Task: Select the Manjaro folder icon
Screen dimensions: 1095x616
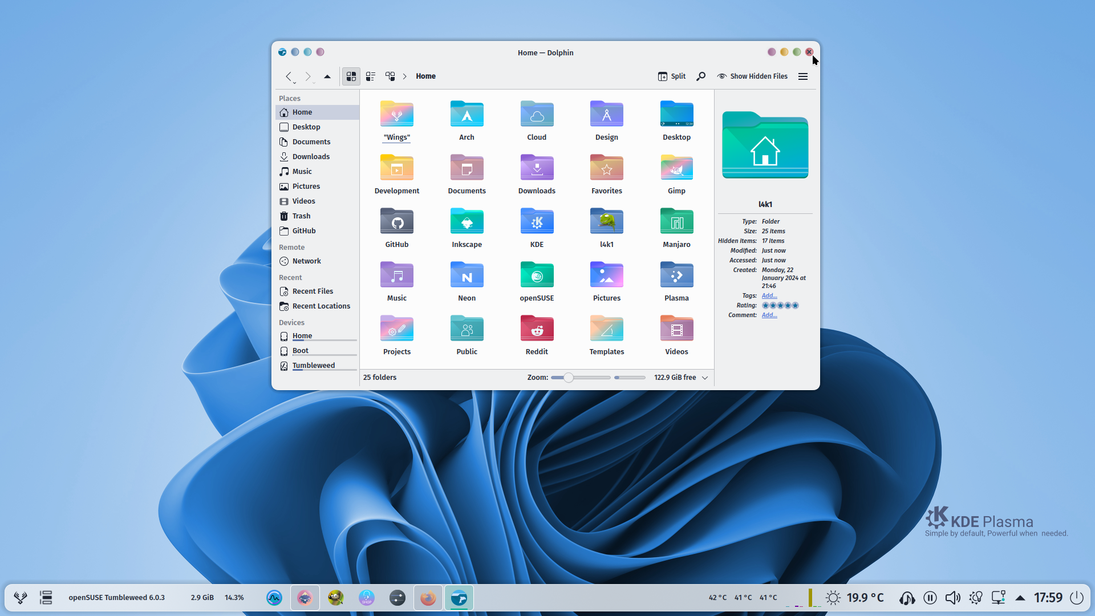Action: coord(677,221)
